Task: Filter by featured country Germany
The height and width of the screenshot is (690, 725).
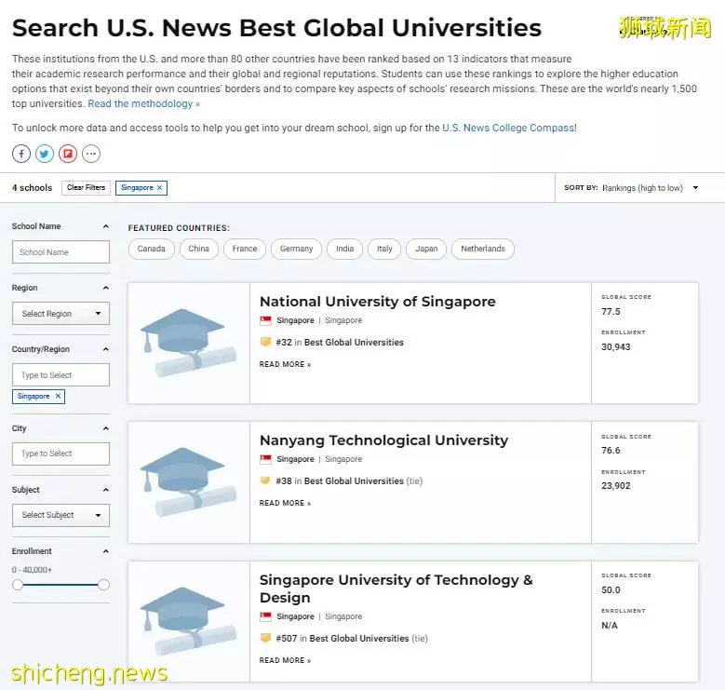Action: pyautogui.click(x=296, y=249)
